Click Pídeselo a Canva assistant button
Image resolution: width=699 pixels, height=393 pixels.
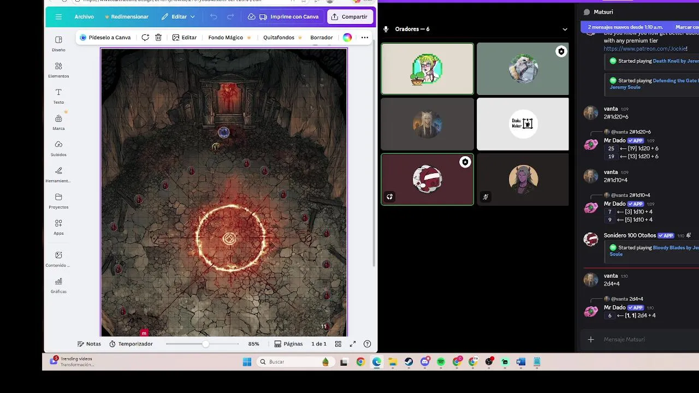tap(105, 38)
